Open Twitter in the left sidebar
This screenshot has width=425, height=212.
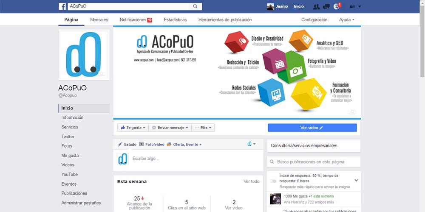point(68,137)
